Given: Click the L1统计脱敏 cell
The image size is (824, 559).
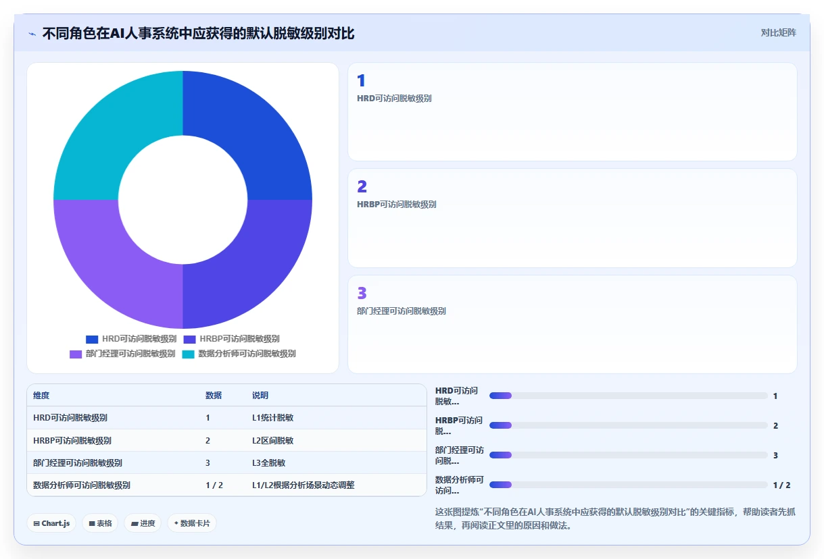Looking at the screenshot, I should (x=272, y=418).
